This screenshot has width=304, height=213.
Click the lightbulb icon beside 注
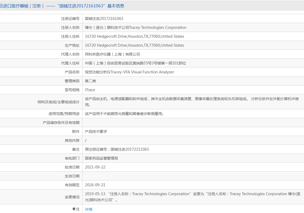click(74, 209)
